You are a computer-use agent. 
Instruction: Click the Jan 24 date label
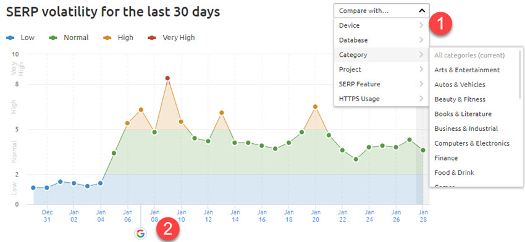coord(369,216)
